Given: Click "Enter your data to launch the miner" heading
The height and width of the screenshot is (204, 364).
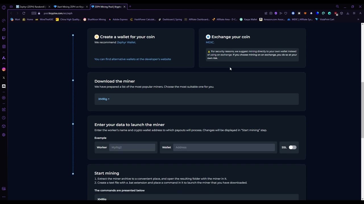Looking at the screenshot, I should click(x=129, y=125).
